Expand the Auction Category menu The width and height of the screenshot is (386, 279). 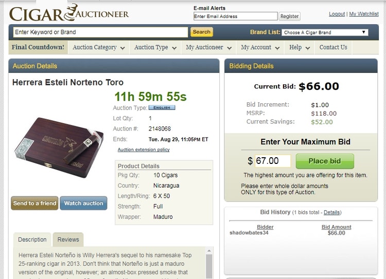(98, 47)
